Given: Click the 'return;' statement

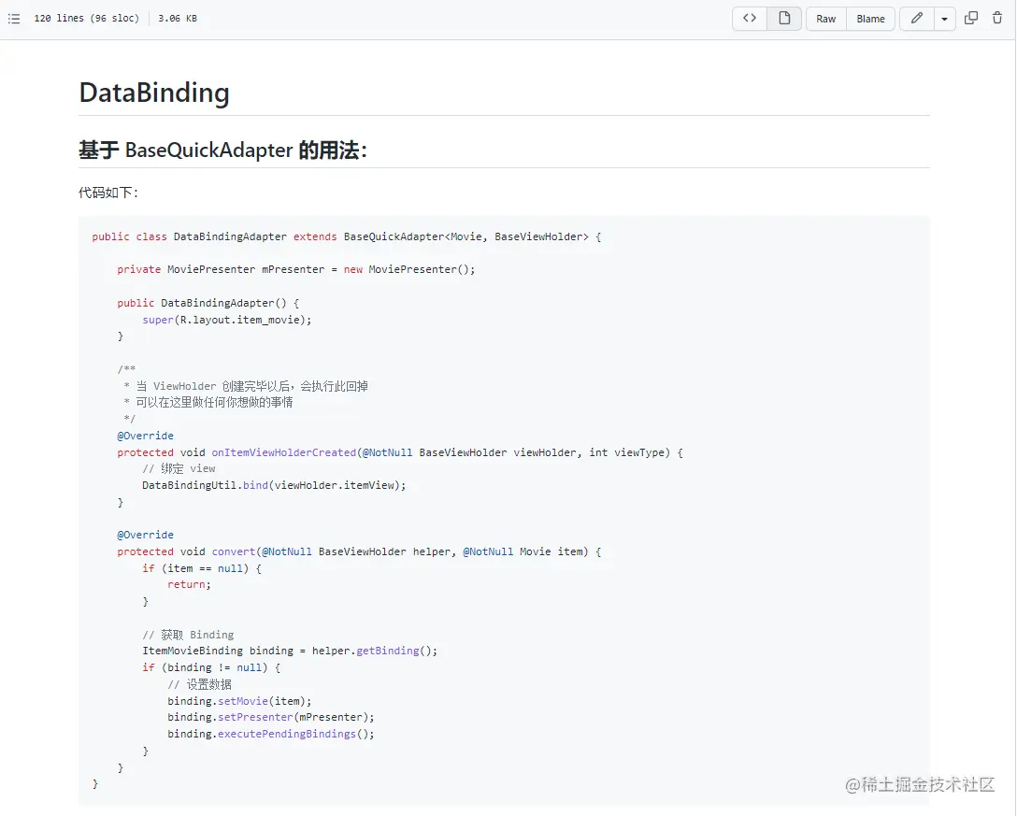Looking at the screenshot, I should click(190, 584).
